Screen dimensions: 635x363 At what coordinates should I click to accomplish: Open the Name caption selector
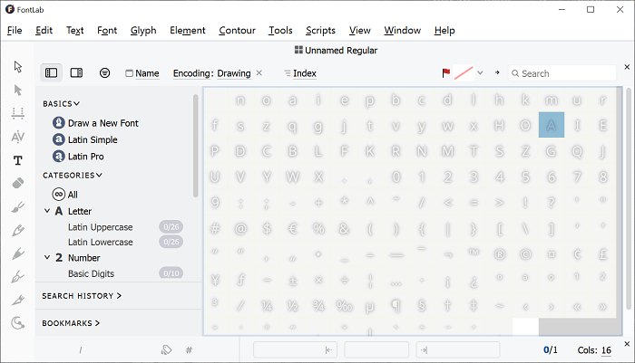[x=142, y=73]
